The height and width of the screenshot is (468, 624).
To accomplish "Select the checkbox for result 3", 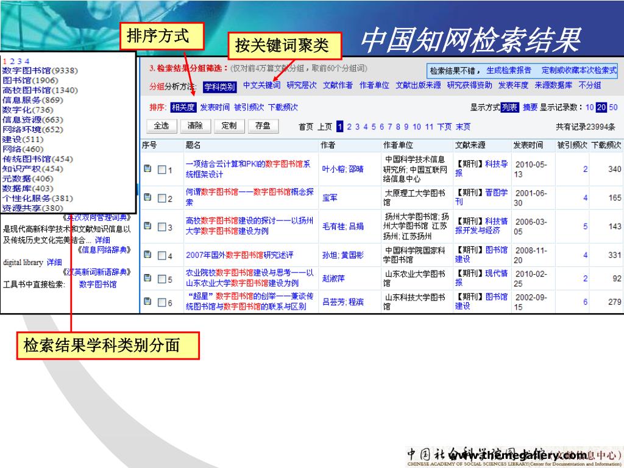I will point(162,227).
